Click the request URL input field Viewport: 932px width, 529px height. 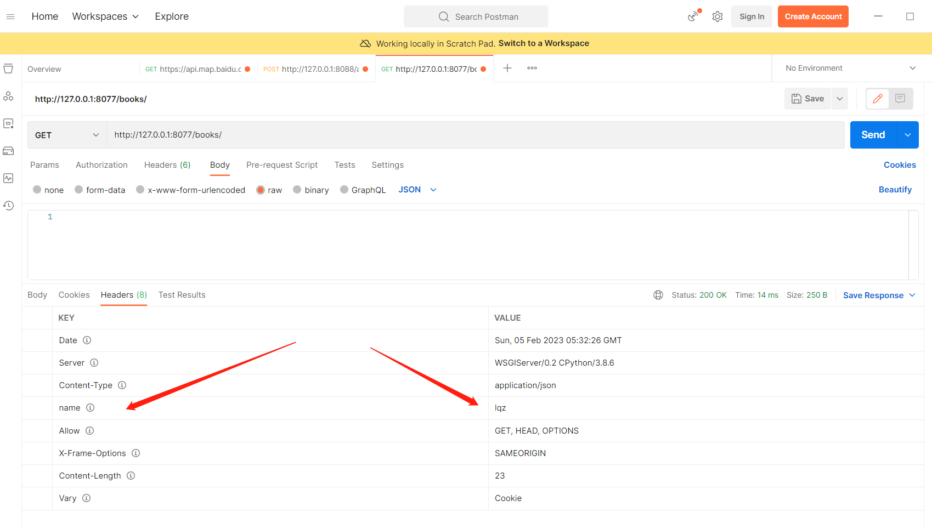point(476,135)
